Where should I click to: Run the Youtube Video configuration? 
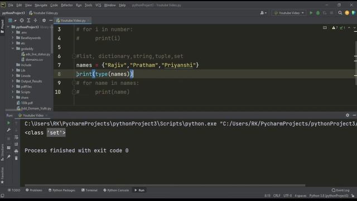pos(311,13)
